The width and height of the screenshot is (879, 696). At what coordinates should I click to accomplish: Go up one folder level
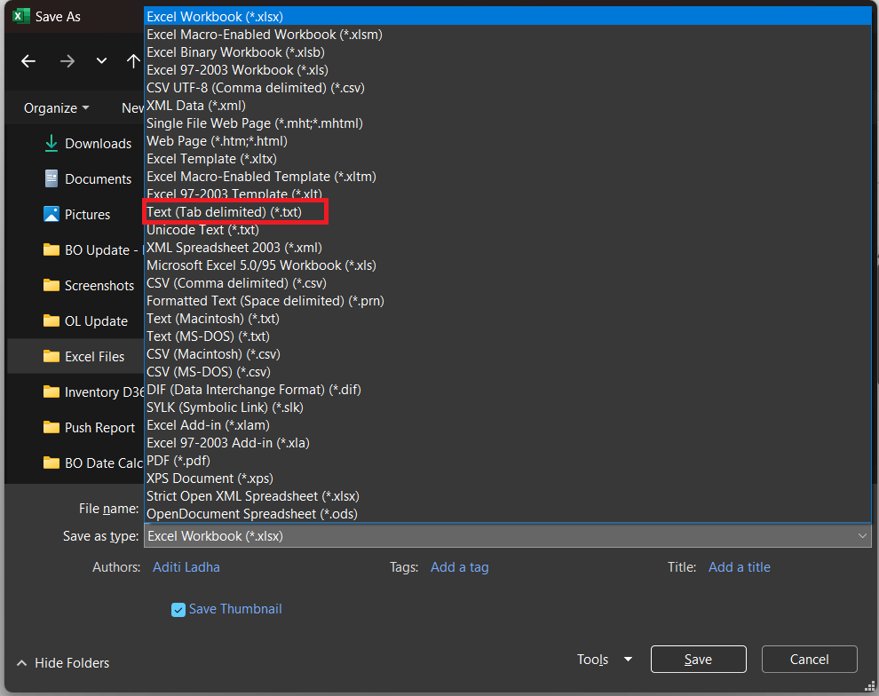pos(133,60)
